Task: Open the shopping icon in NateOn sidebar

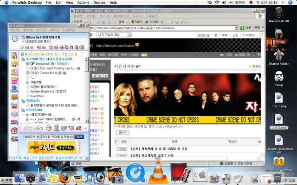Action: [14, 80]
